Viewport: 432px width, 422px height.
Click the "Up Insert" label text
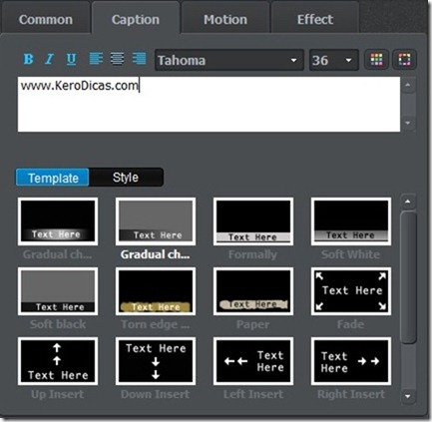tap(58, 394)
